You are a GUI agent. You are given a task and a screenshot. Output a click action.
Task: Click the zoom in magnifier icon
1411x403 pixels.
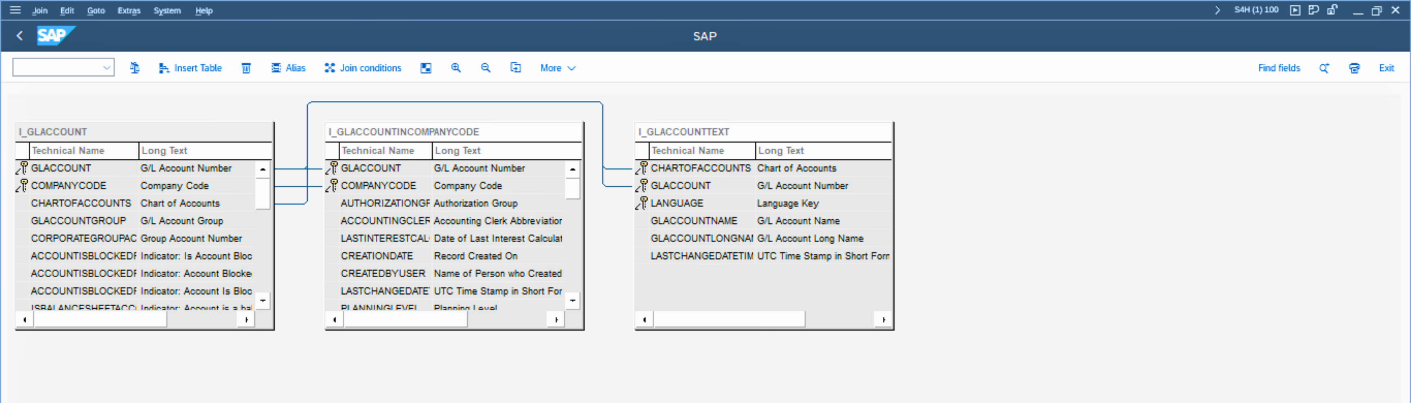[x=456, y=68]
